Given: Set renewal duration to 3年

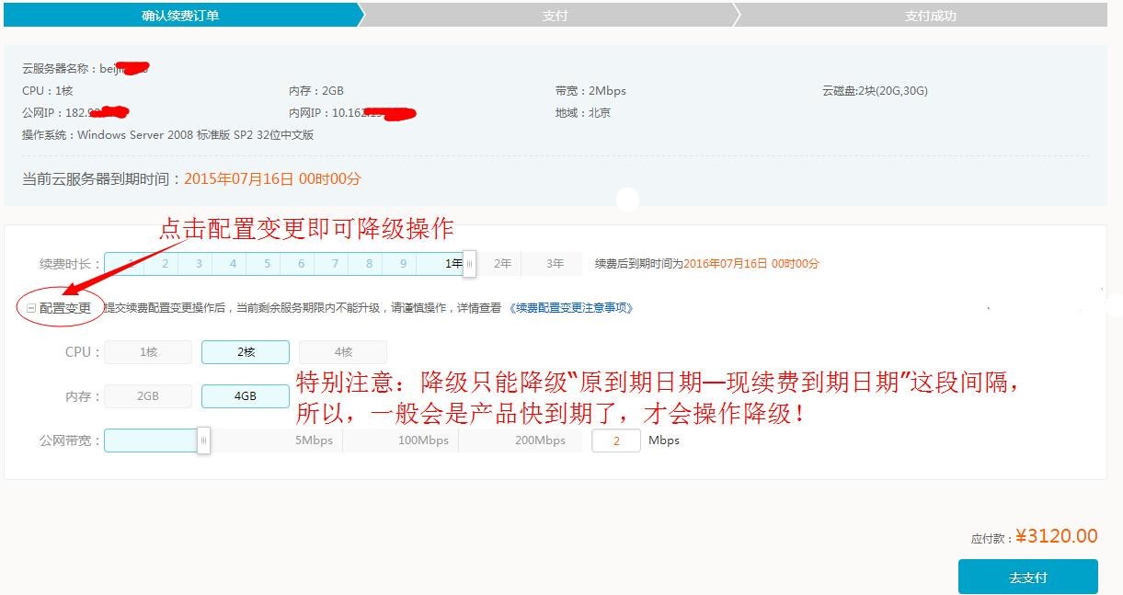Looking at the screenshot, I should (555, 263).
